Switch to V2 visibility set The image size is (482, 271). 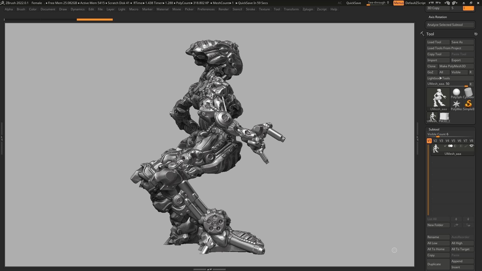point(435,141)
